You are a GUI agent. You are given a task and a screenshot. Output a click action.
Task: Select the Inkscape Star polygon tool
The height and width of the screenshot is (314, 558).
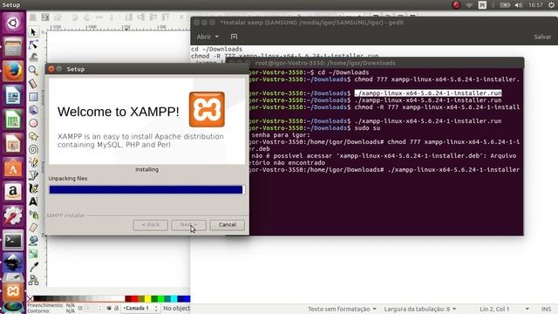pos(33,136)
